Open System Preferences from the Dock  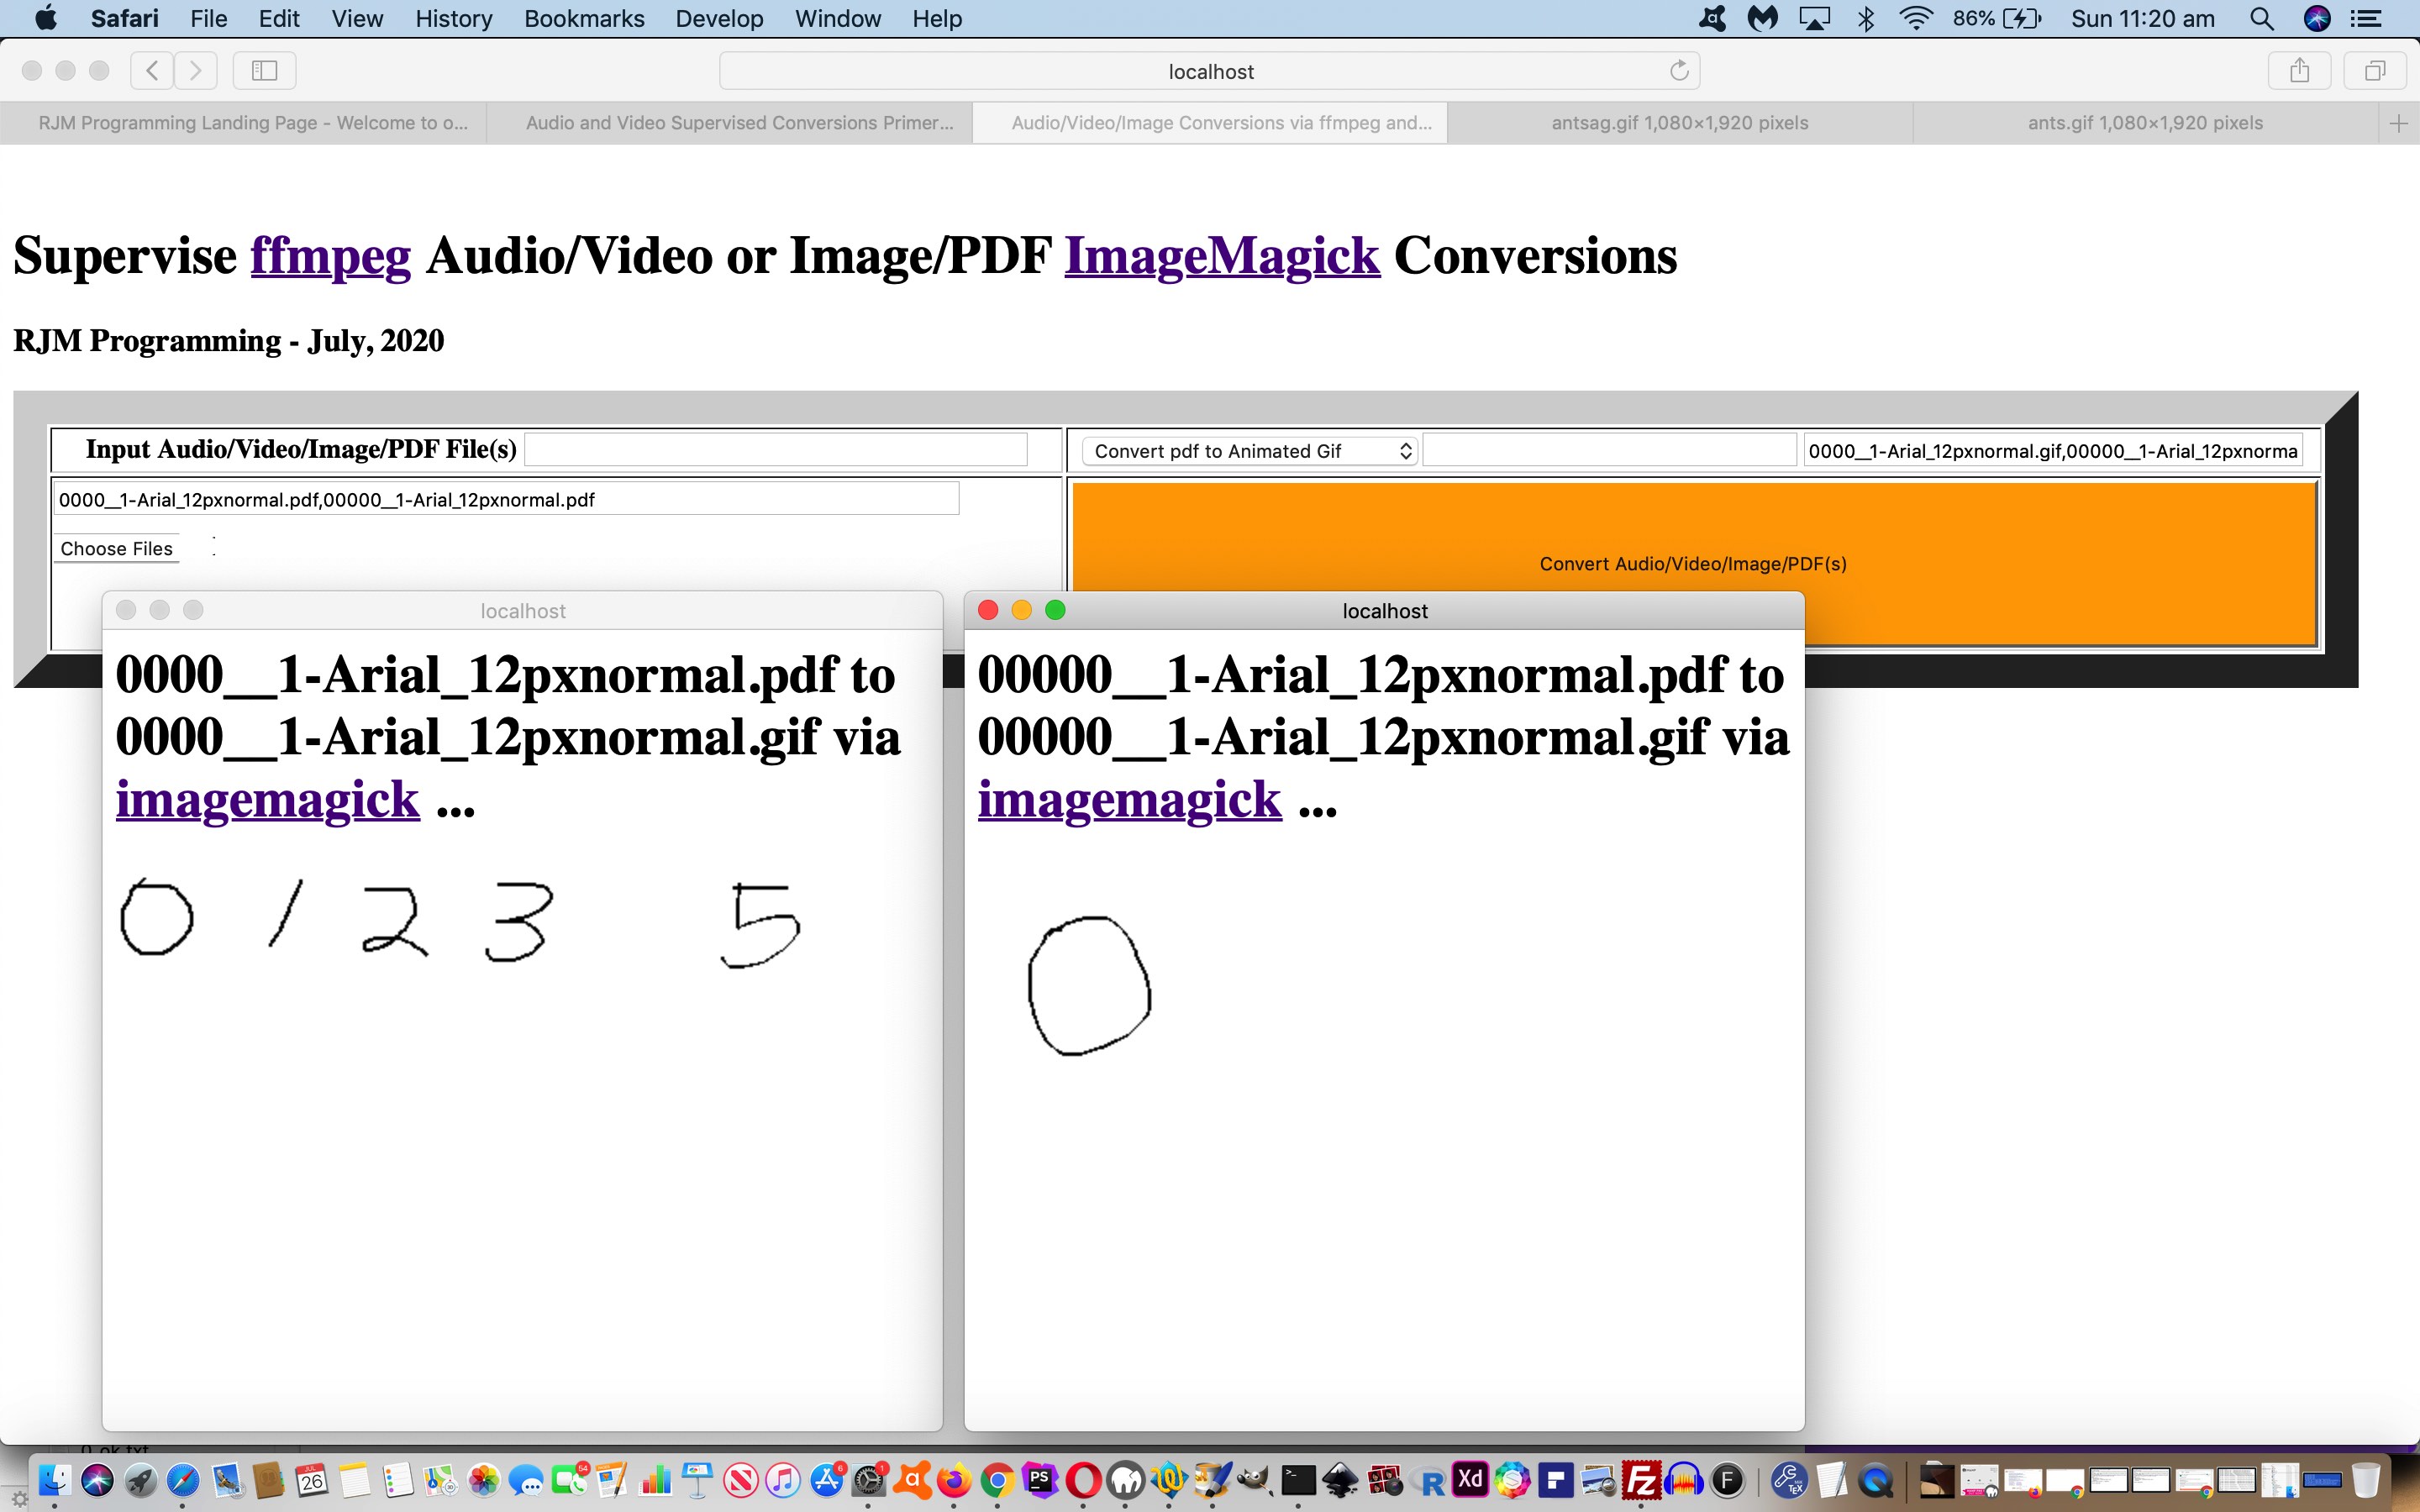[869, 1480]
